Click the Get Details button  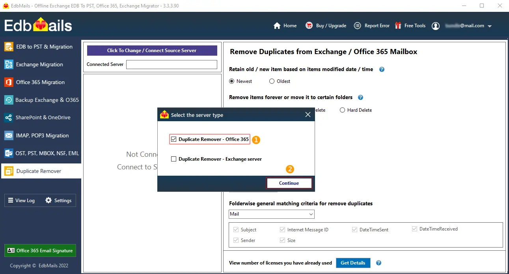pos(353,263)
